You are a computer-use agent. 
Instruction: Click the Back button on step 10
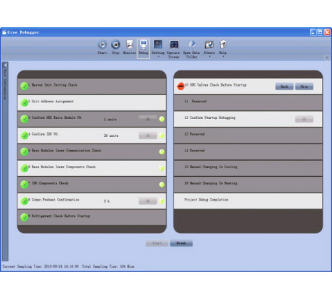point(284,86)
